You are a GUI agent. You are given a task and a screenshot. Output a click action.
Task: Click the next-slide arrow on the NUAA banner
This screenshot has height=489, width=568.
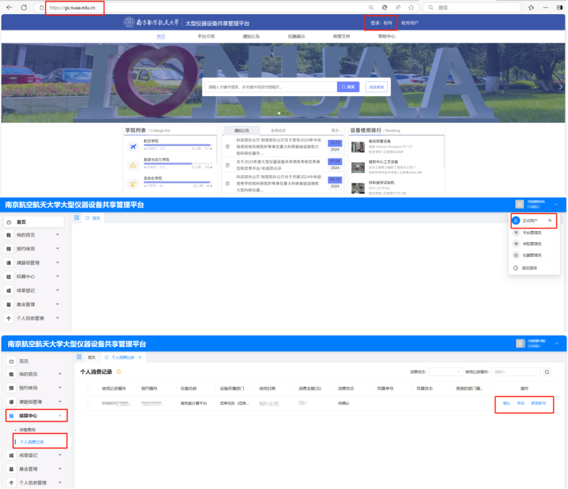560,87
